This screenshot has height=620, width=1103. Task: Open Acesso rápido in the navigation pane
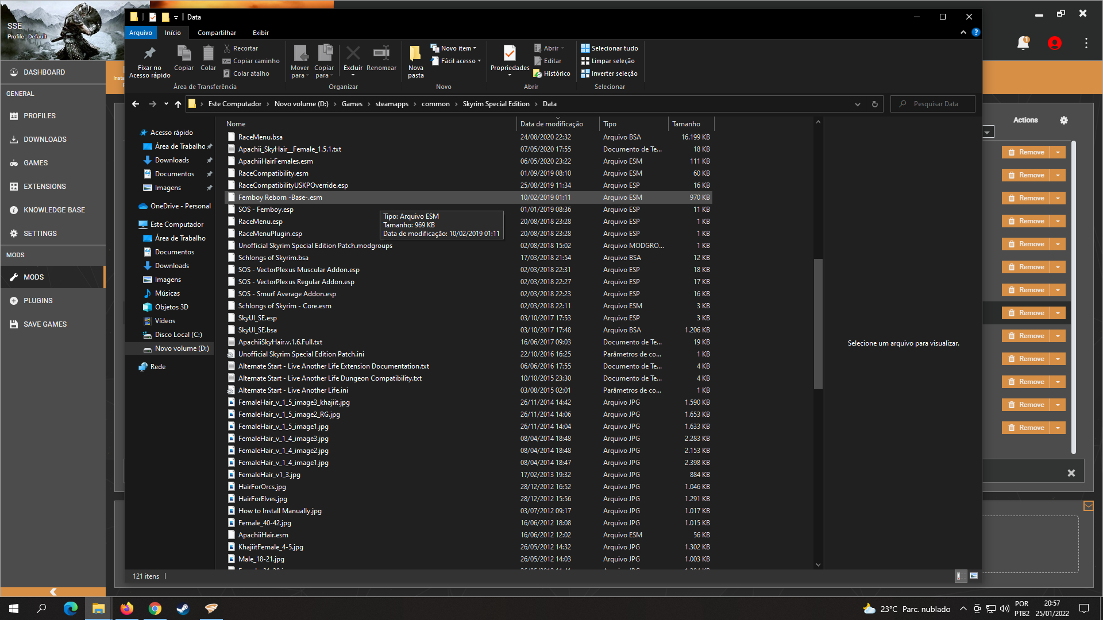pyautogui.click(x=171, y=133)
